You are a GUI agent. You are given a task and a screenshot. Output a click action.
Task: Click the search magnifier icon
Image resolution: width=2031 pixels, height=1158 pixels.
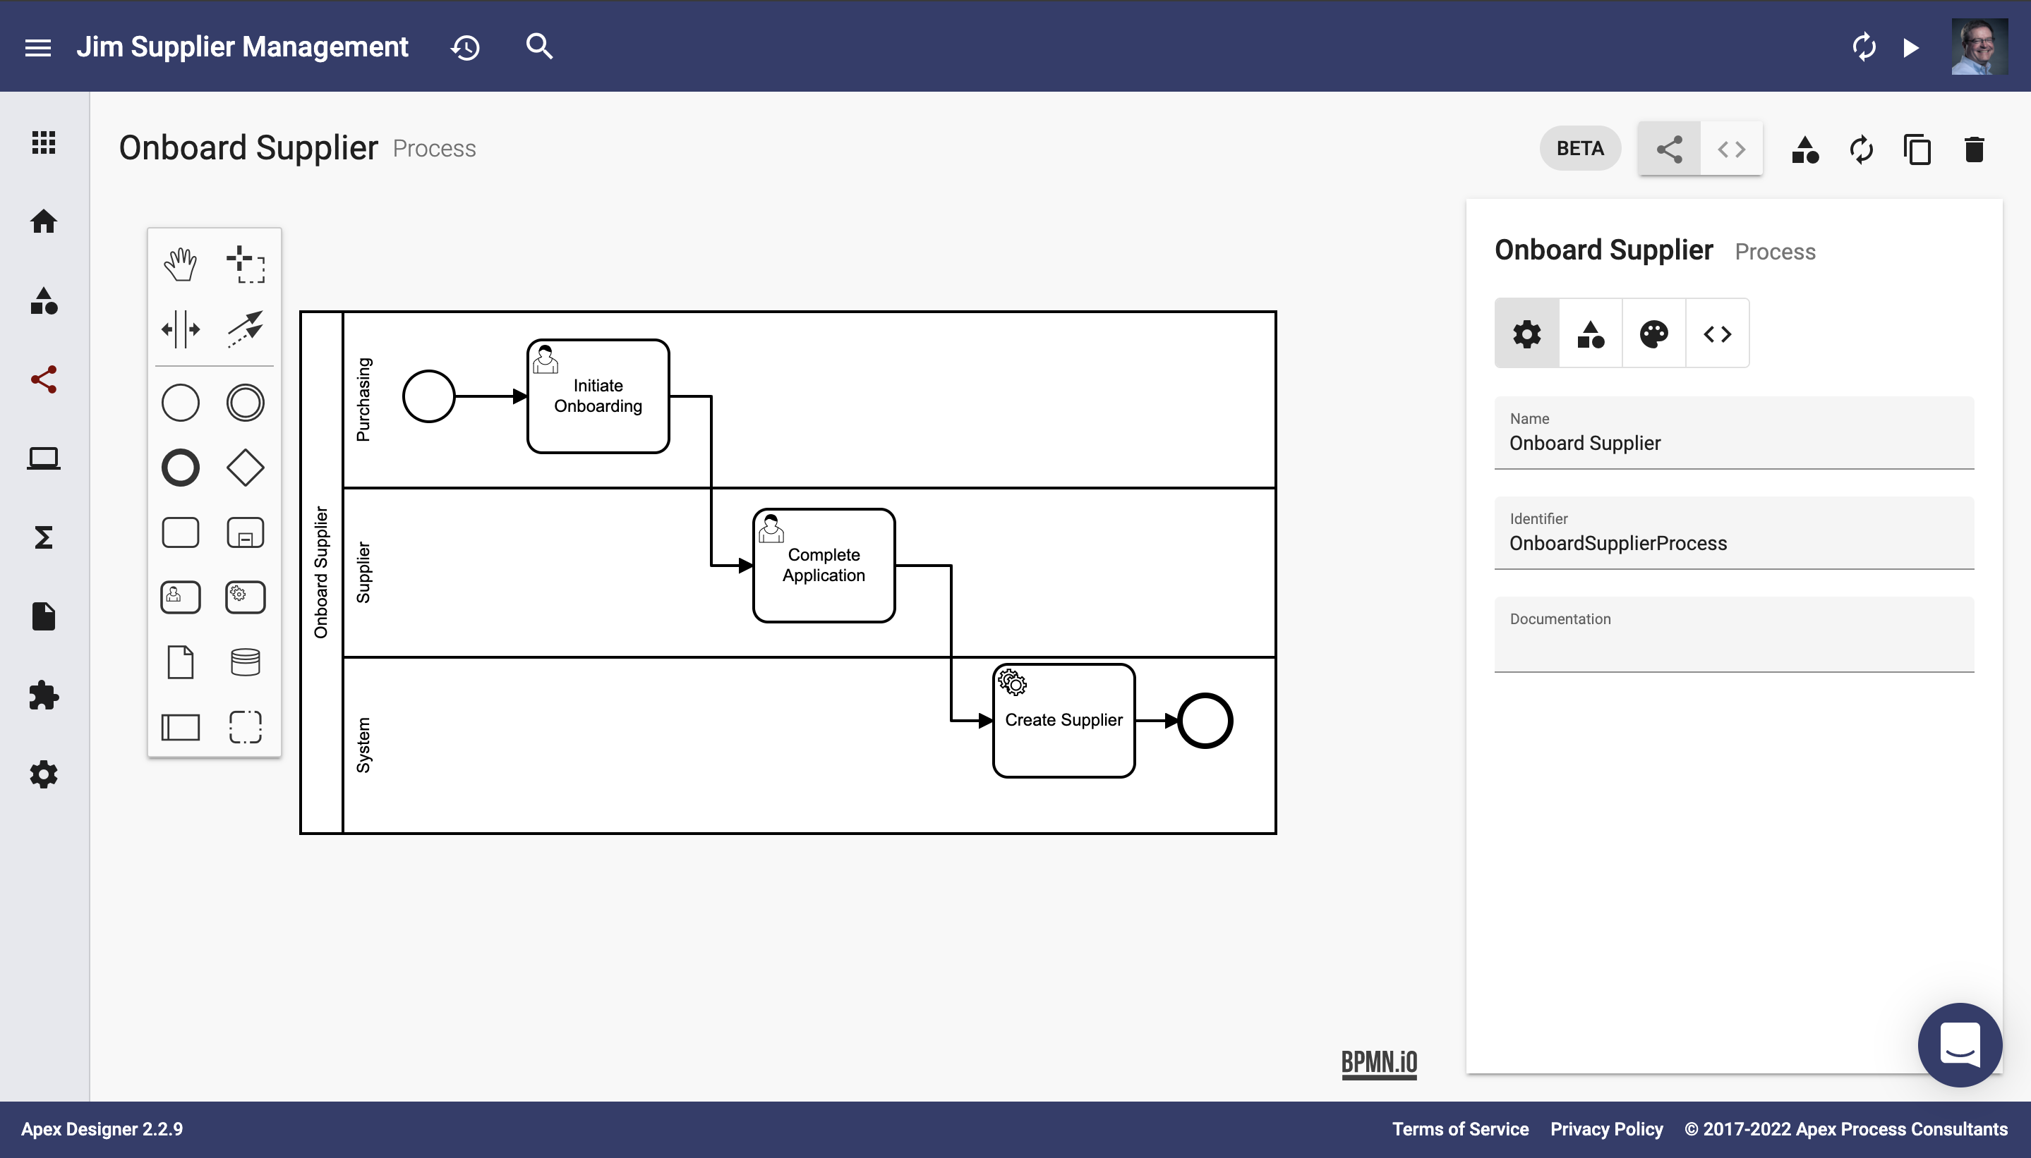(538, 46)
